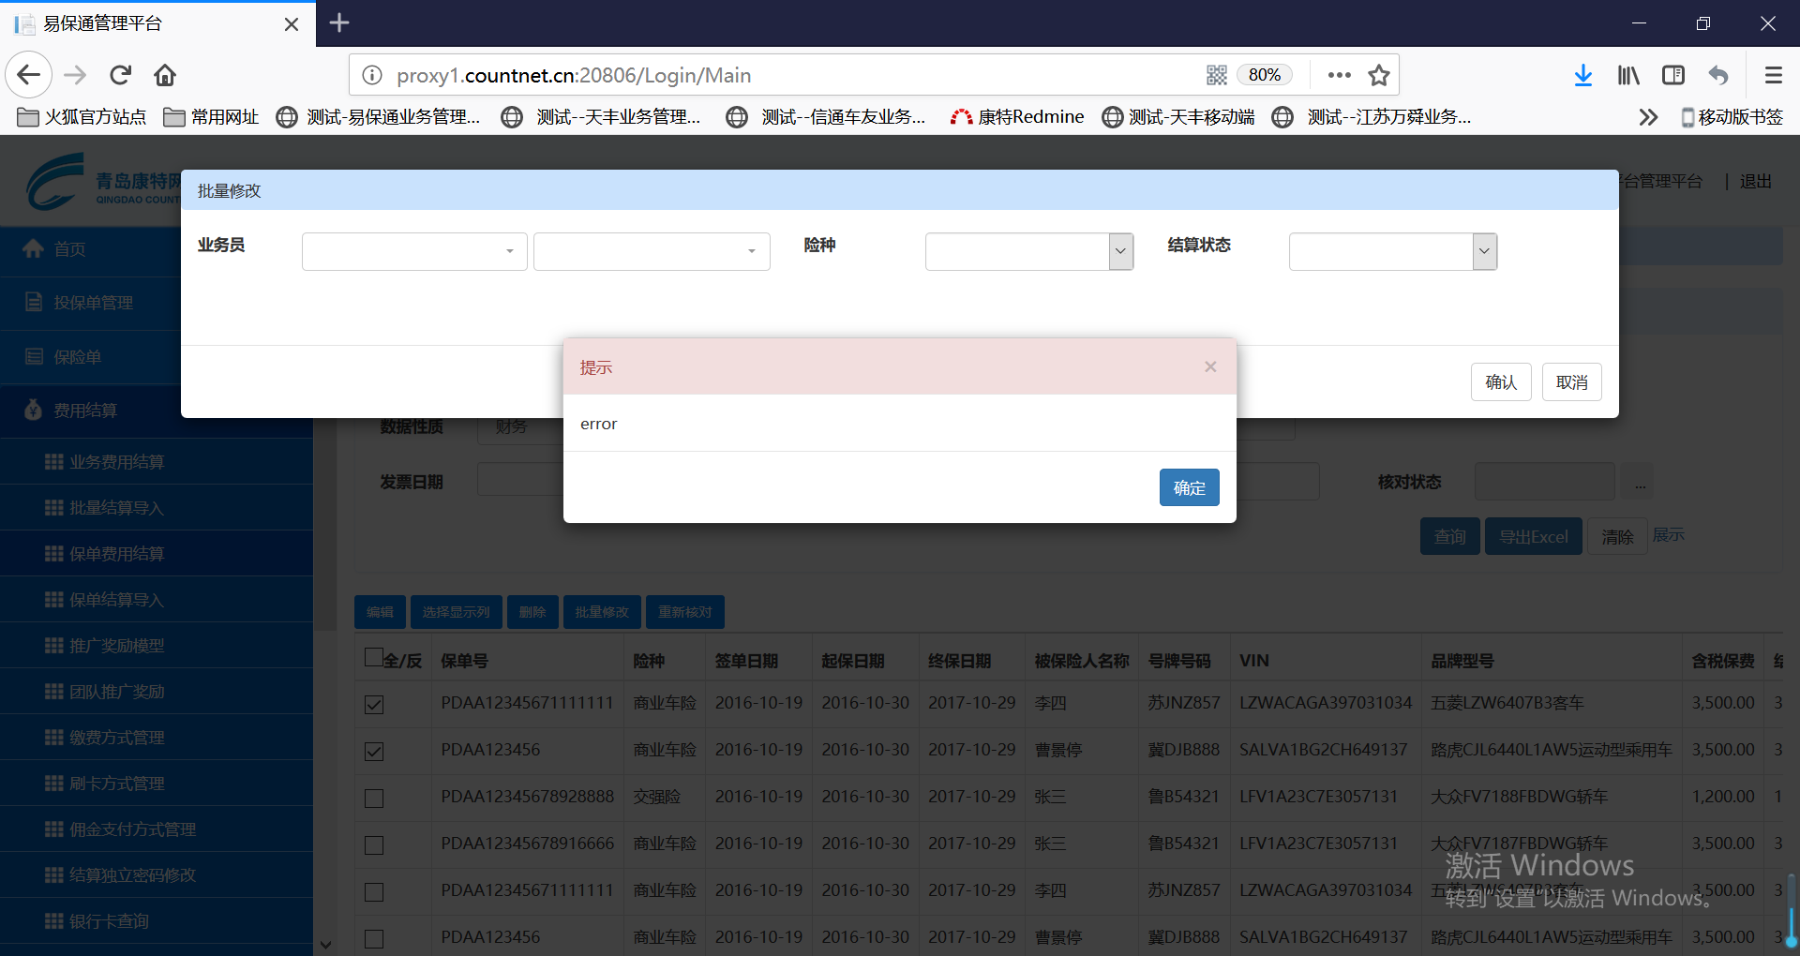Open the library bookshelf icon
The height and width of the screenshot is (956, 1800).
click(1628, 75)
